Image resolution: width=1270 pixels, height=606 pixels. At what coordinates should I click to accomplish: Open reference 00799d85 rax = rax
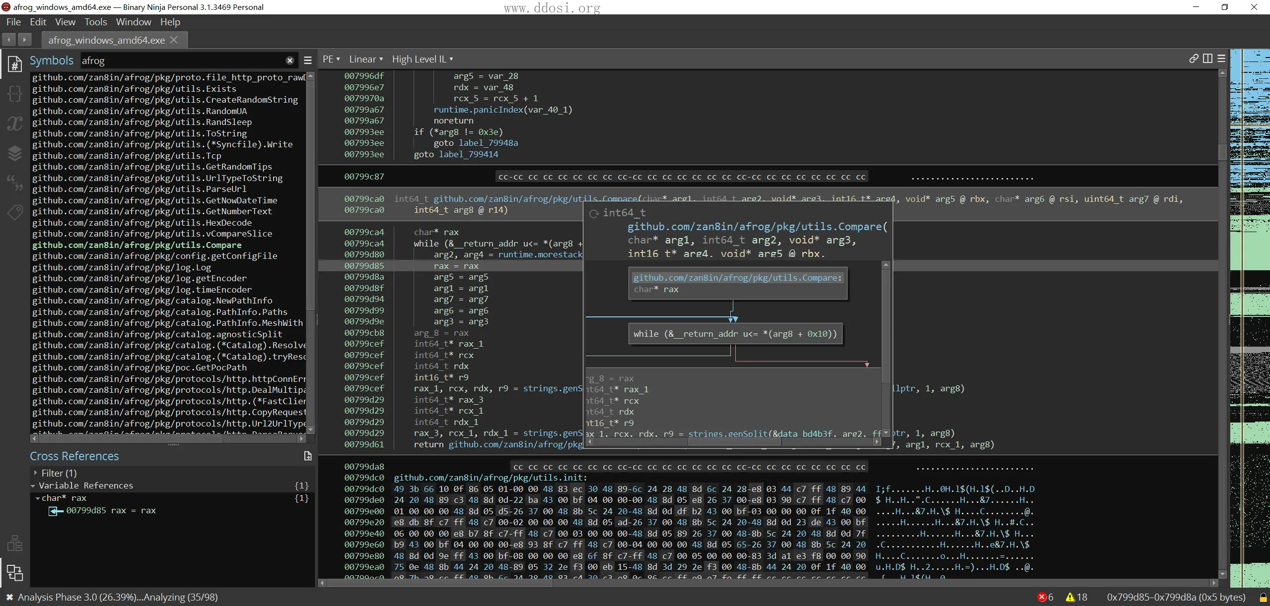click(111, 510)
